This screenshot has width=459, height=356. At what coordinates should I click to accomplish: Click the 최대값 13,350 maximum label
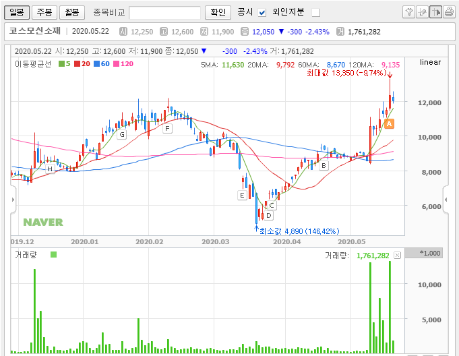[x=347, y=73]
